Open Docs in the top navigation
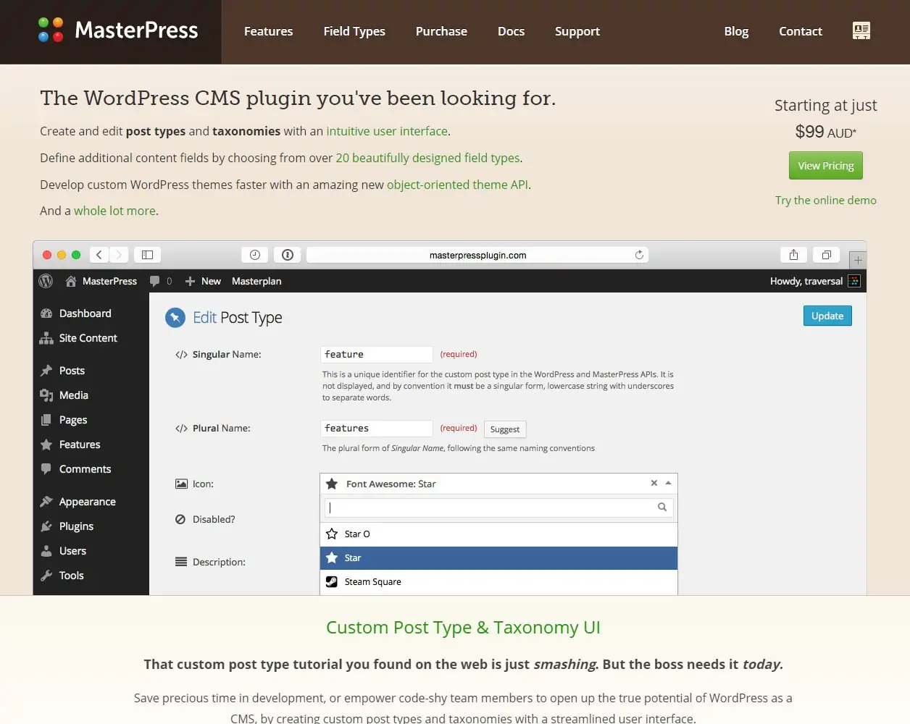The width and height of the screenshot is (910, 724). pyautogui.click(x=511, y=31)
